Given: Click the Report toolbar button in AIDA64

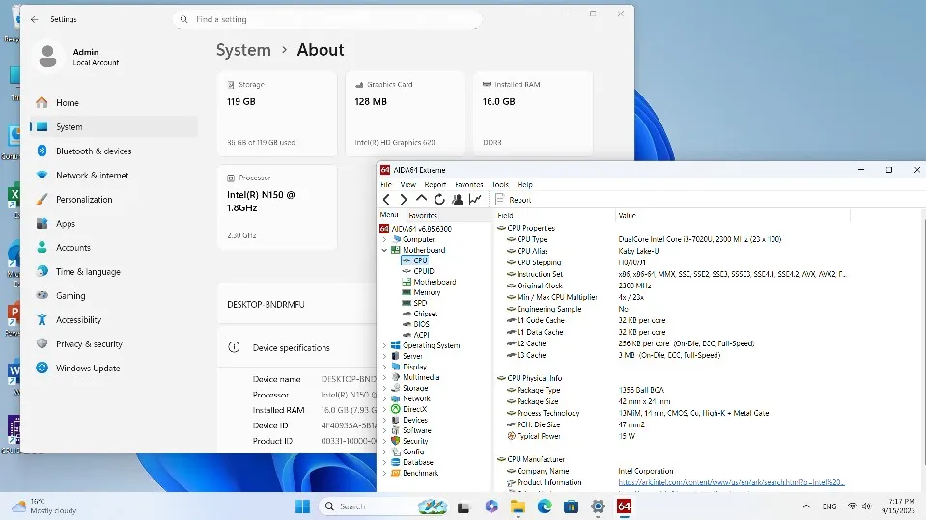Looking at the screenshot, I should click(513, 200).
